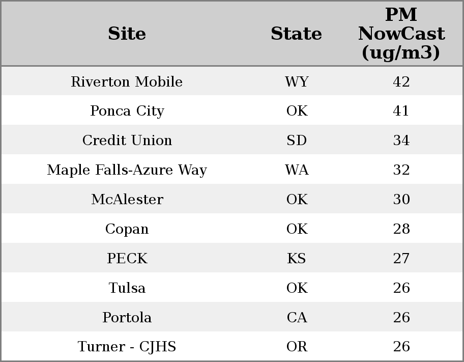Image resolution: width=464 pixels, height=362 pixels.
Task: Click the McAlester site name
Action: [x=127, y=200]
